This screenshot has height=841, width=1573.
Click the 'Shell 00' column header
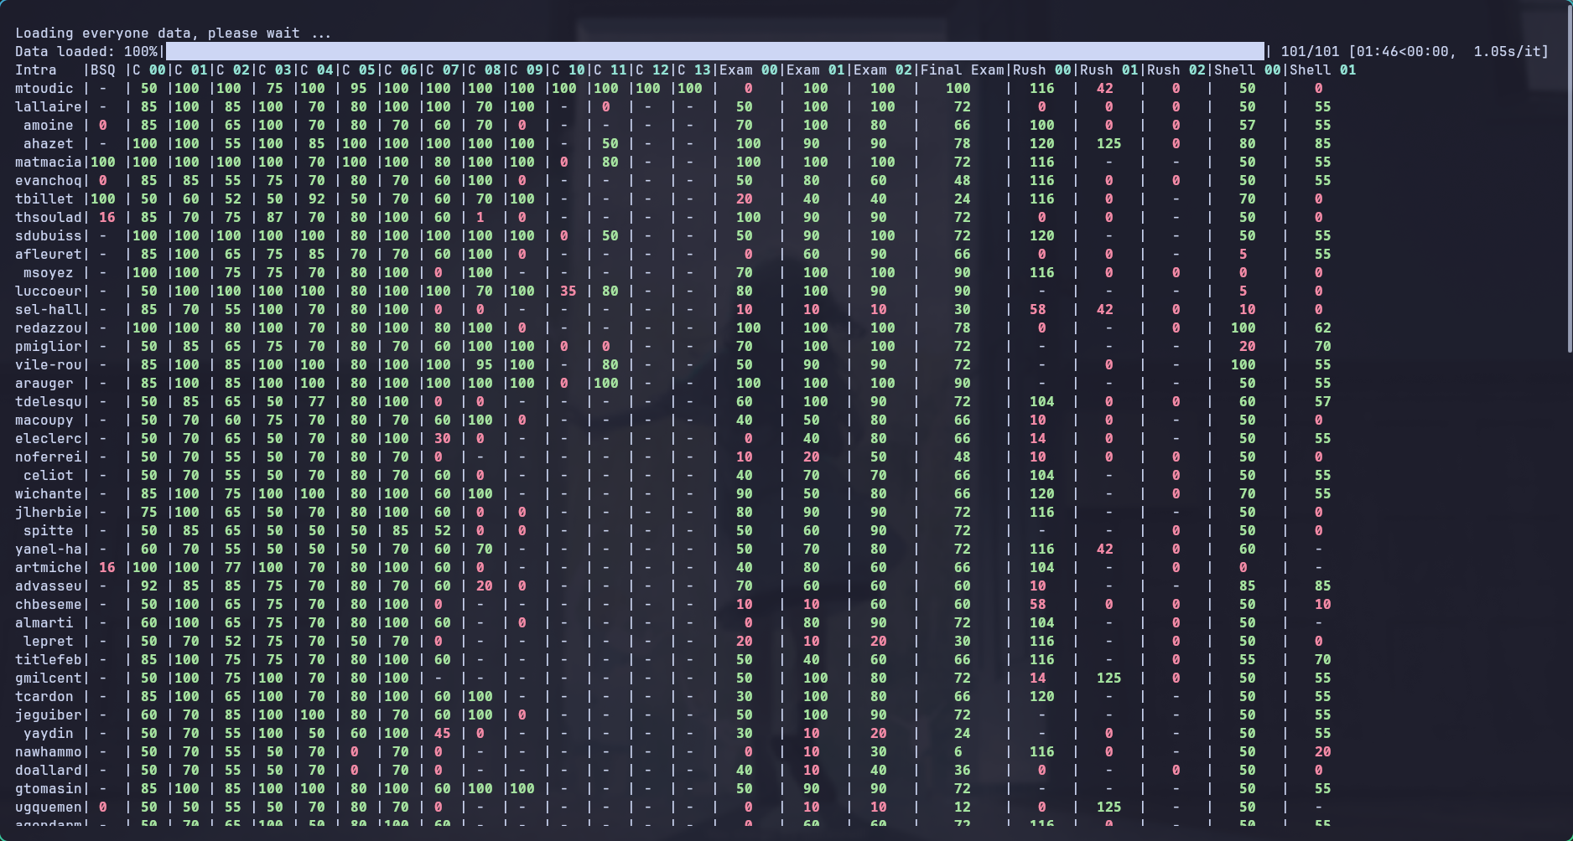point(1248,70)
